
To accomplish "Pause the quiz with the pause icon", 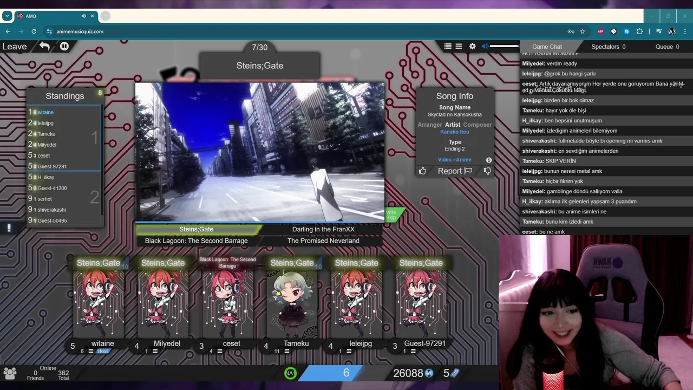I will [x=64, y=47].
